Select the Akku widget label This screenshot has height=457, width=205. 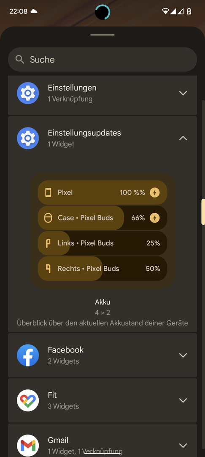[x=102, y=302]
